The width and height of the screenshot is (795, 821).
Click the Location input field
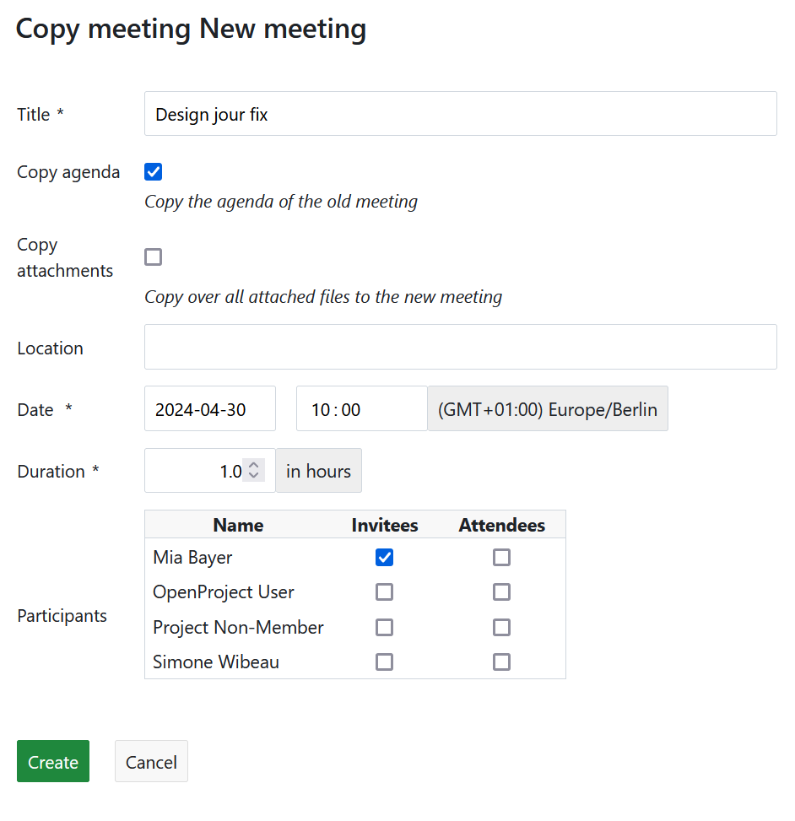click(460, 347)
